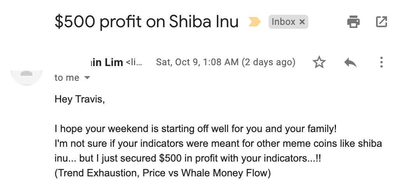Screen dimensions: 408x188
Task: Click the truncated sender email address
Action: (134, 62)
